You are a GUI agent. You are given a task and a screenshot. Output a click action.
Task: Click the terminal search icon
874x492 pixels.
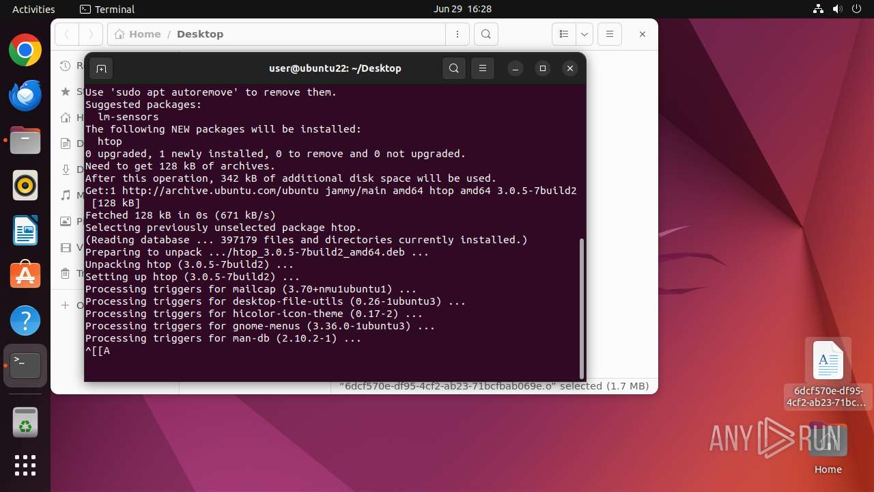[x=454, y=68]
